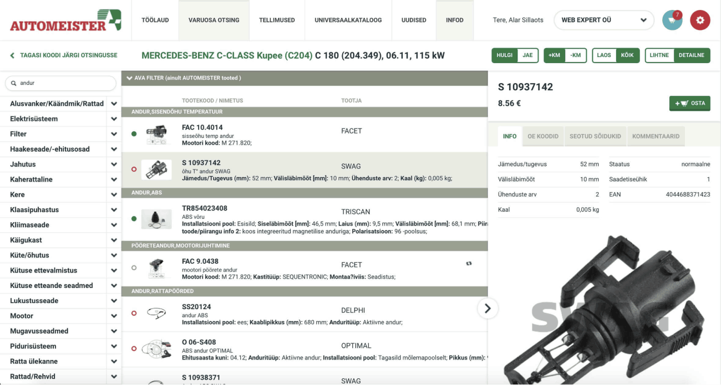The width and height of the screenshot is (721, 385).
Task: Open the shopping cart icon
Action: (x=672, y=20)
